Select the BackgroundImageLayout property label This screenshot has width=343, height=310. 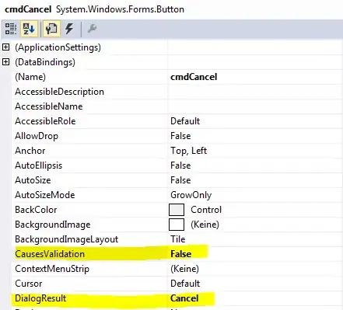(x=67, y=239)
